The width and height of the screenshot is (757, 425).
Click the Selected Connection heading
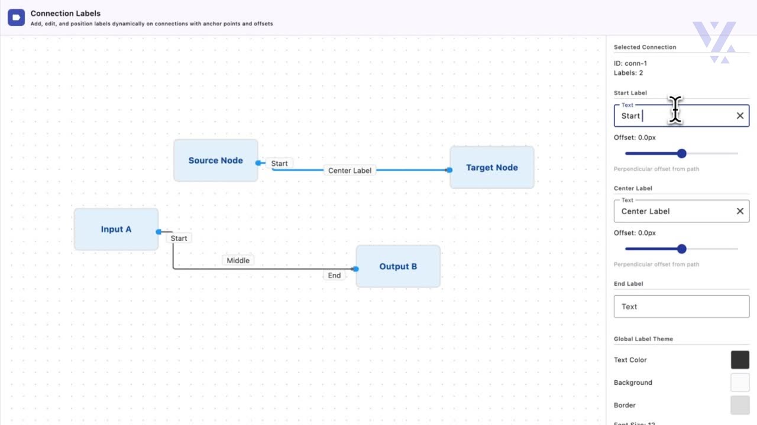point(645,47)
